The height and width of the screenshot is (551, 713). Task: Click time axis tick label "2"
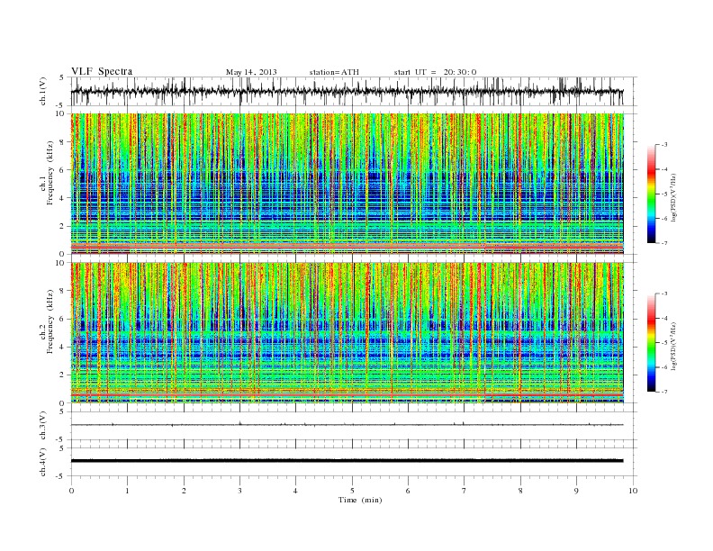pos(184,491)
